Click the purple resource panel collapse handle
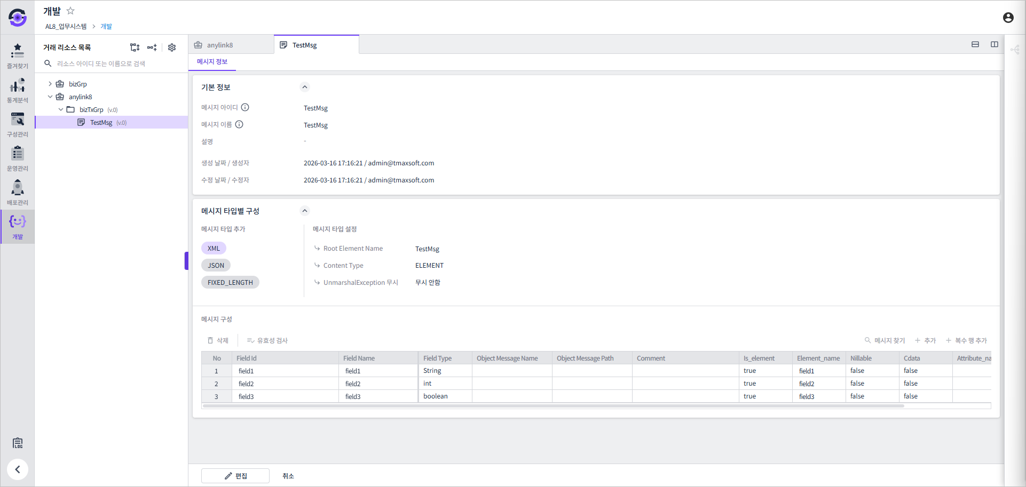Screen dimensions: 1026x487 pos(186,261)
